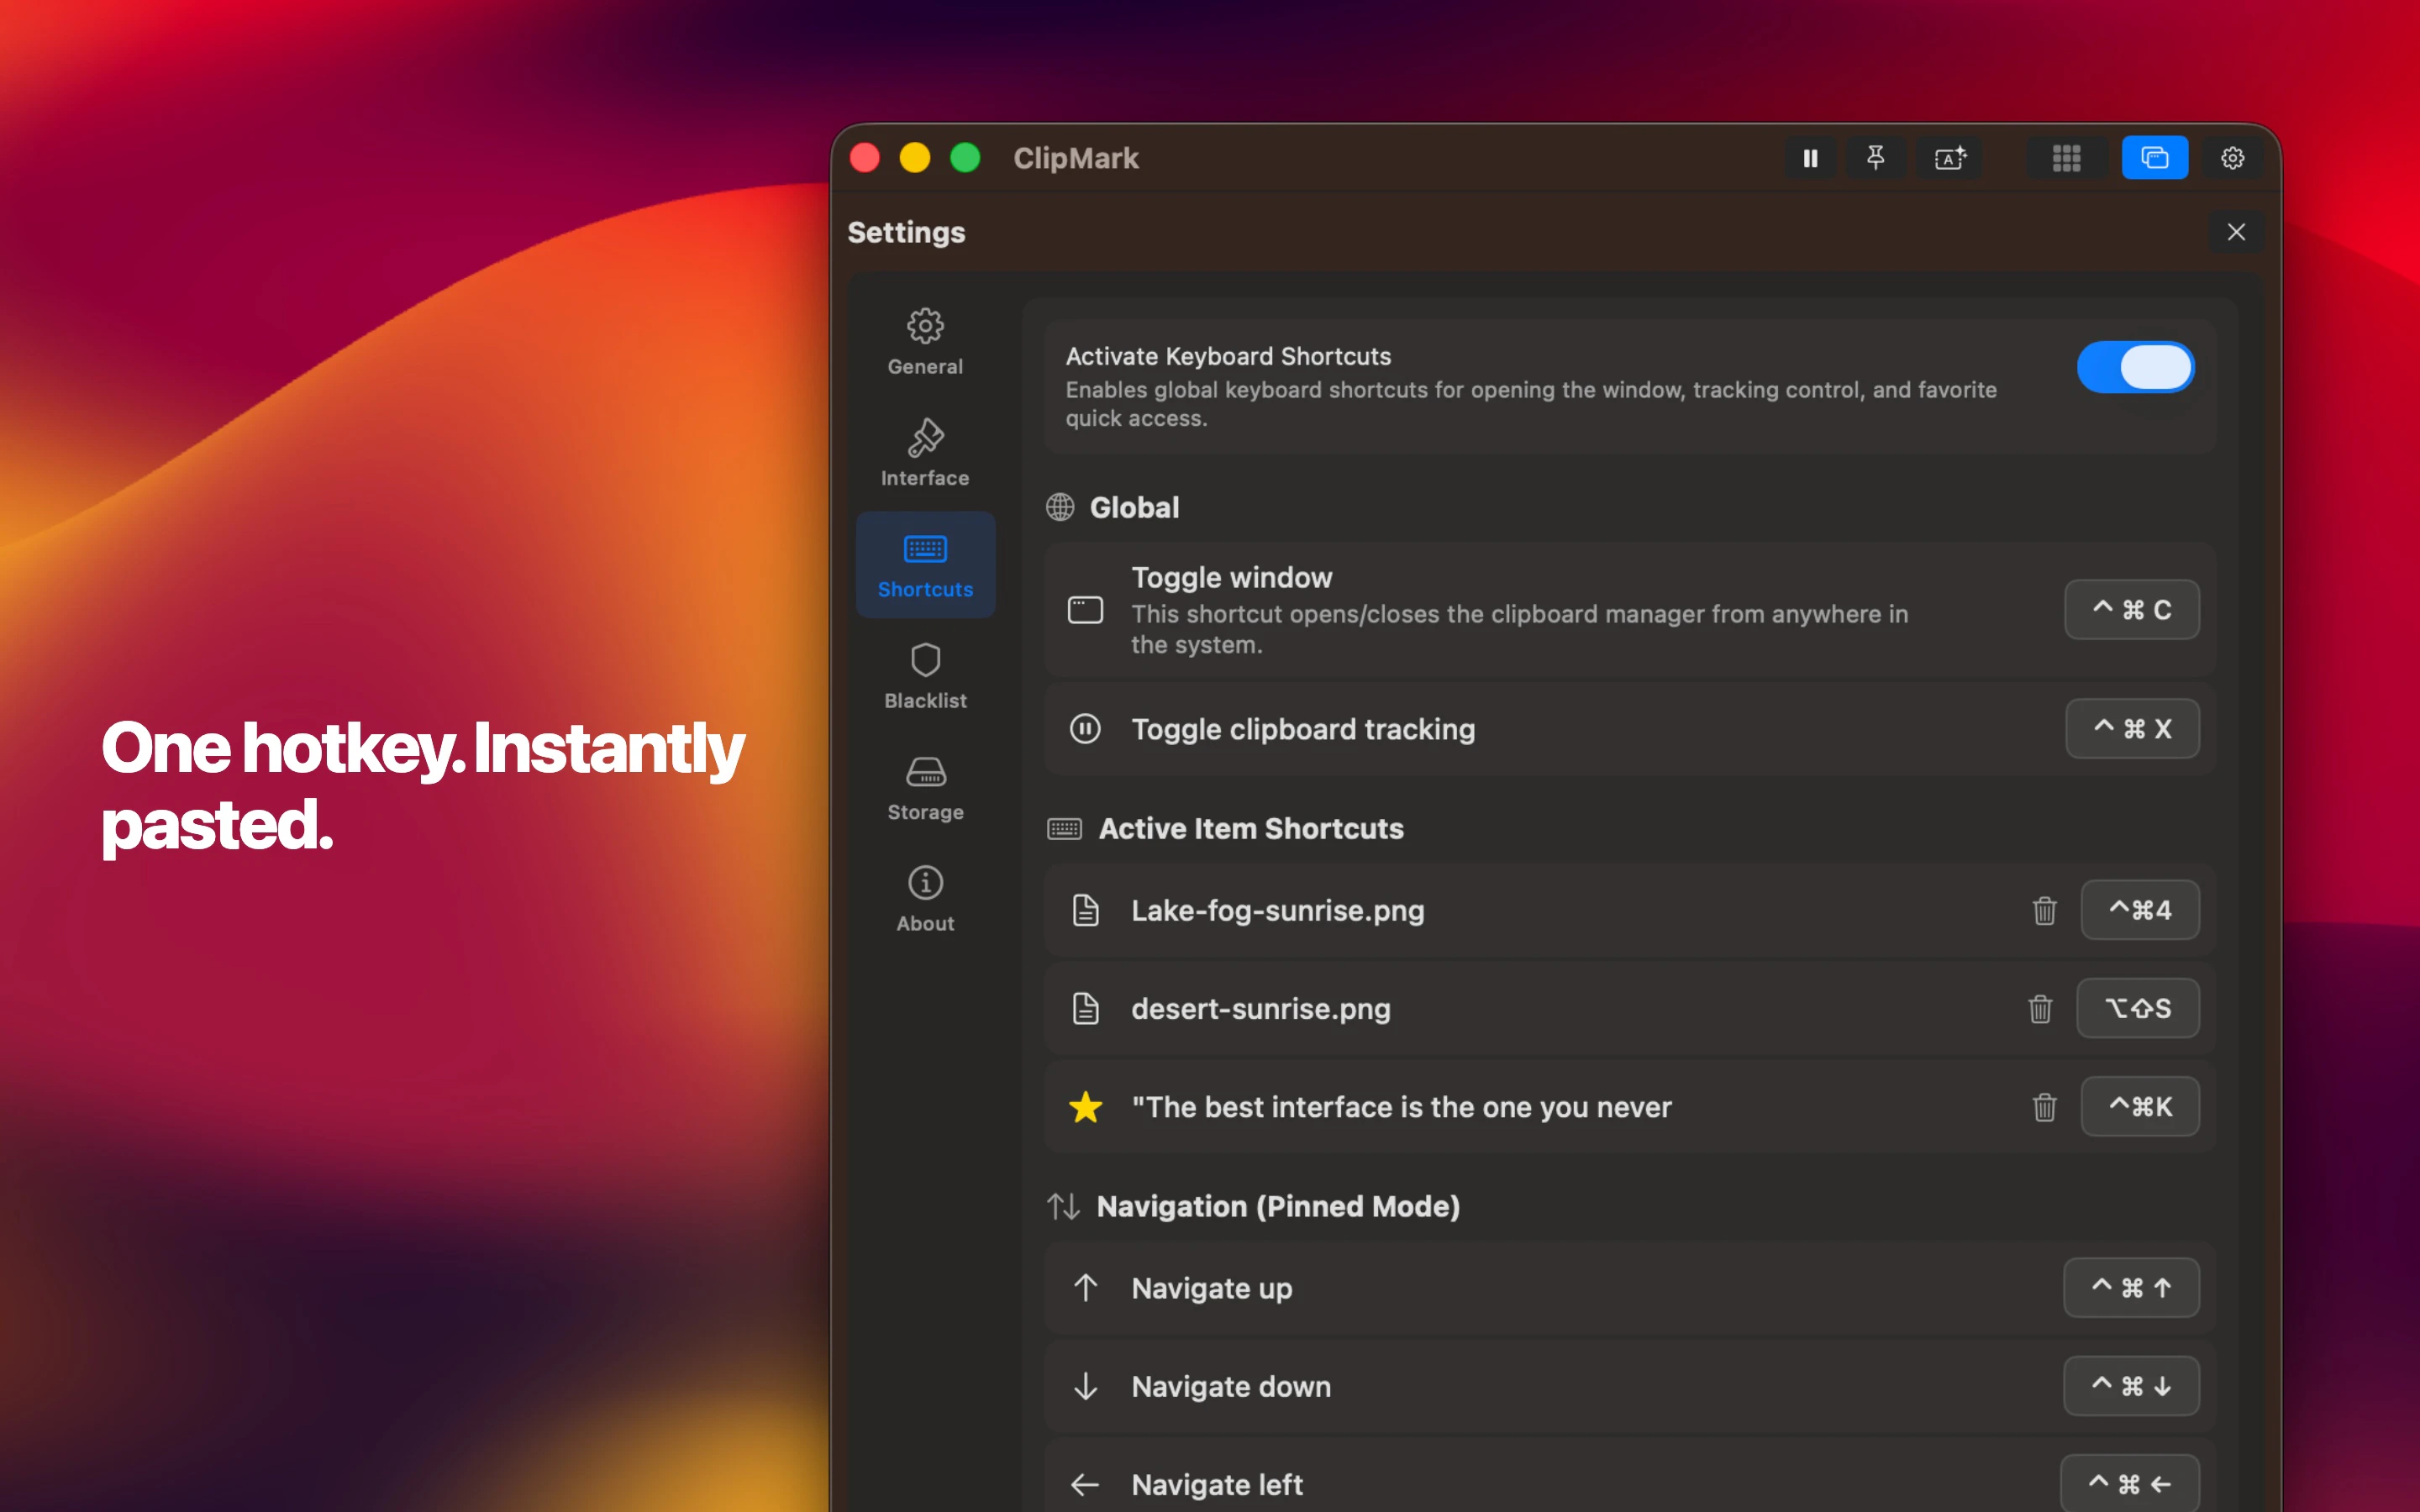Image resolution: width=2420 pixels, height=1512 pixels.
Task: Select the Interface tab
Action: pyautogui.click(x=924, y=452)
